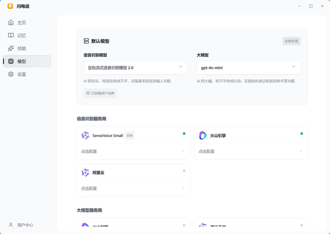
Task: Open the 大模型 gpt-4o-mini dropdown
Action: point(249,68)
